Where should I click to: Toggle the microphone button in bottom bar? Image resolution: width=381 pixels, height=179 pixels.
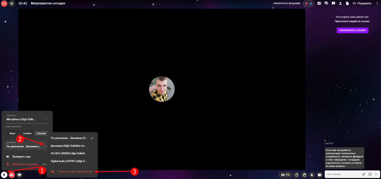4,175
